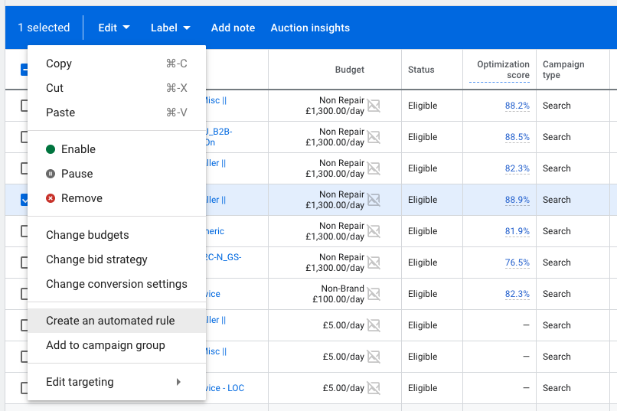This screenshot has height=411, width=617.
Task: Click the budget icon in the 81.9% score row
Action: 374,231
